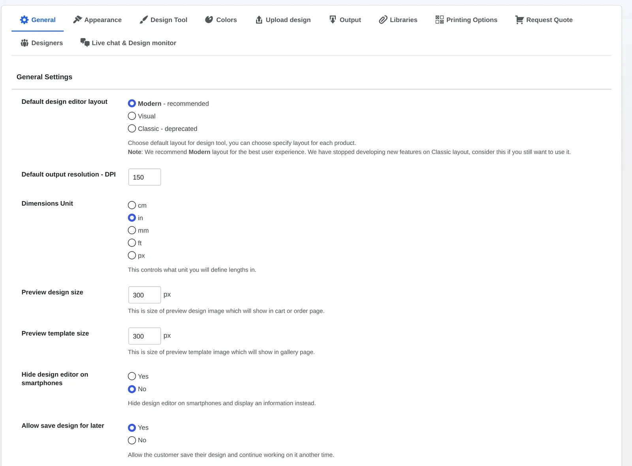Click the Designers group icon
This screenshot has height=466, width=632.
click(24, 43)
